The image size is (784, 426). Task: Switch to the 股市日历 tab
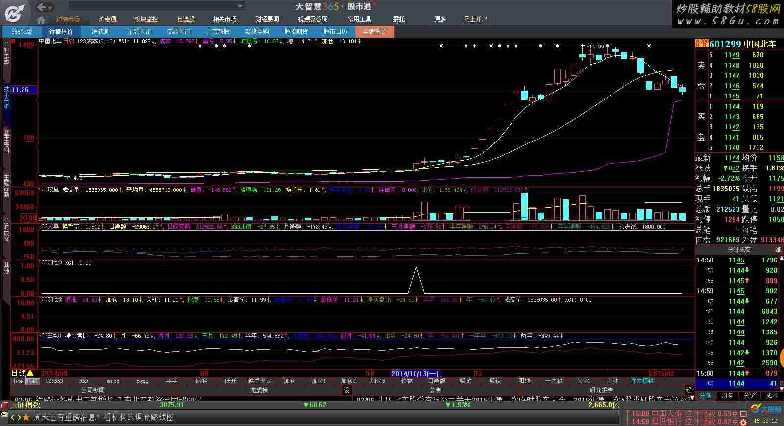(335, 31)
